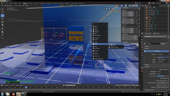Pick the Transform tool
The height and width of the screenshot is (96, 170).
(2, 25)
